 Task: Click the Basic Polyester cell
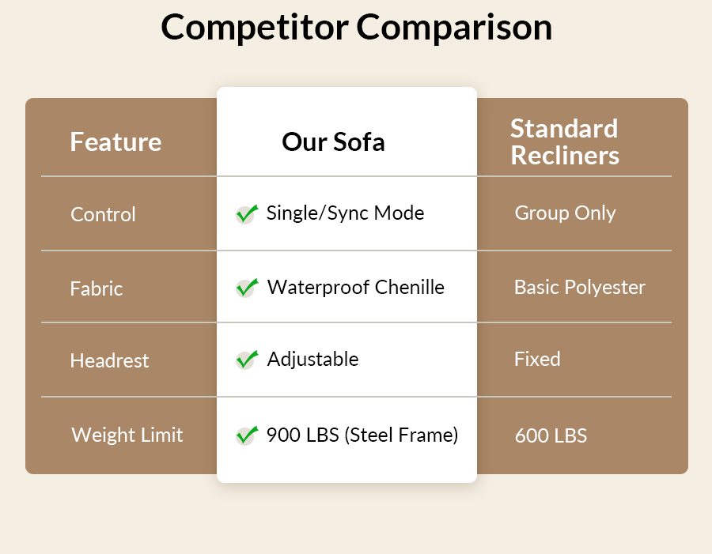(579, 287)
